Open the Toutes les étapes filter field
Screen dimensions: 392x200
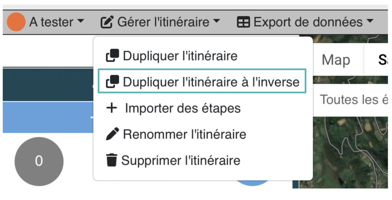pyautogui.click(x=350, y=100)
